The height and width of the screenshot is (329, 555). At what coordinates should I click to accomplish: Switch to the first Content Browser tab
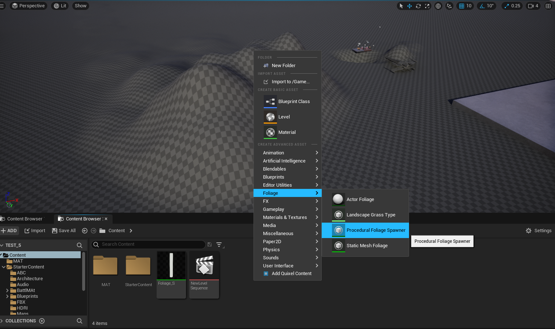point(25,219)
